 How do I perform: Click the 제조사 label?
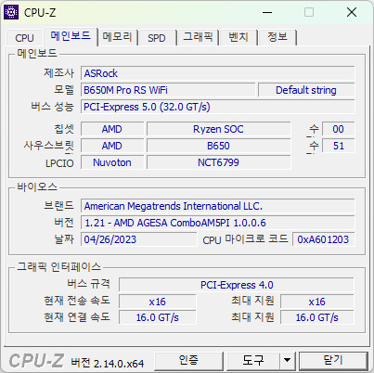[x=58, y=73]
